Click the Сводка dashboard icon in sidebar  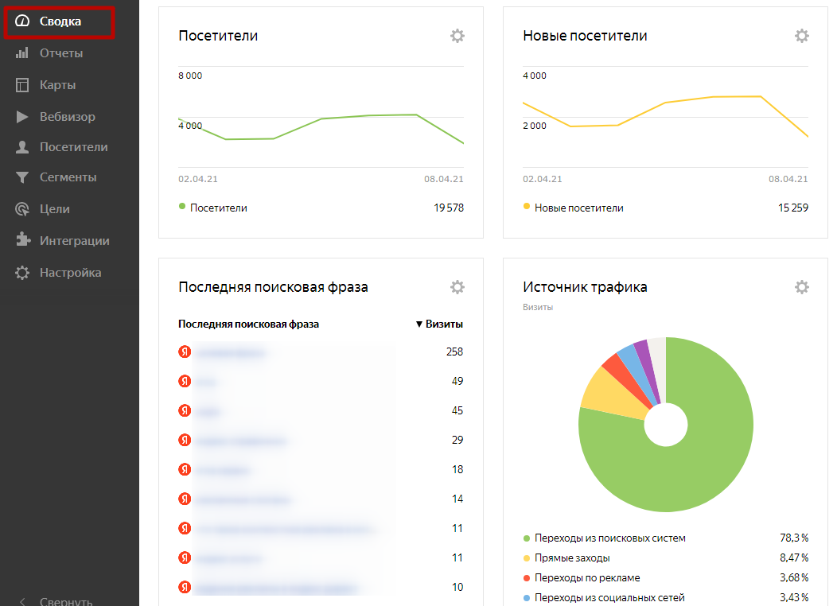[22, 21]
